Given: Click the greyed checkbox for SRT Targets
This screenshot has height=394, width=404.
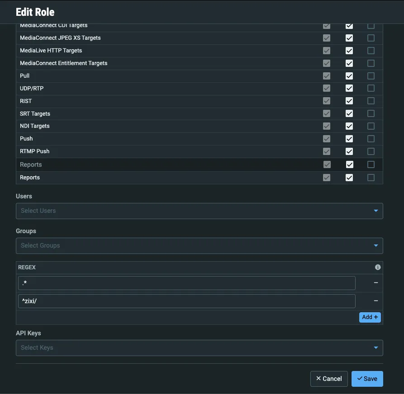Looking at the screenshot, I should pyautogui.click(x=327, y=113).
